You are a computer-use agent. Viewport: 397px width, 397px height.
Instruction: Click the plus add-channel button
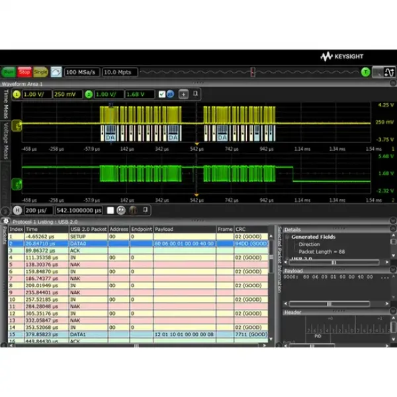pyautogui.click(x=183, y=95)
